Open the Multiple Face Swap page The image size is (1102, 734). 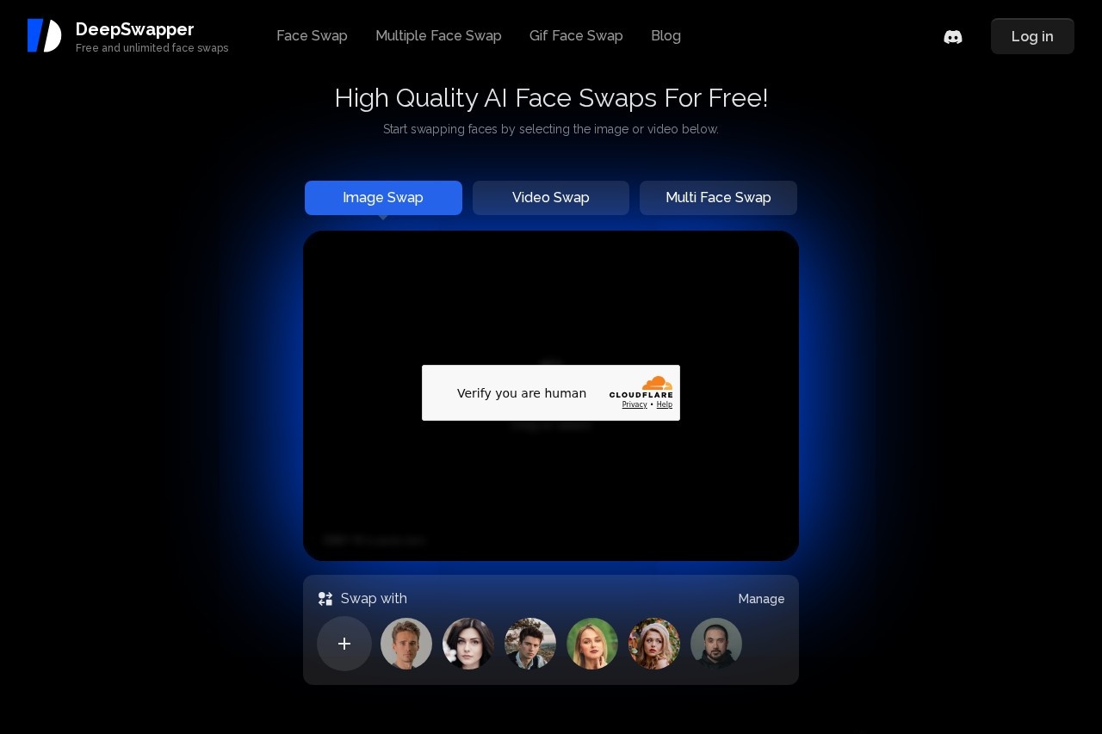coord(438,36)
